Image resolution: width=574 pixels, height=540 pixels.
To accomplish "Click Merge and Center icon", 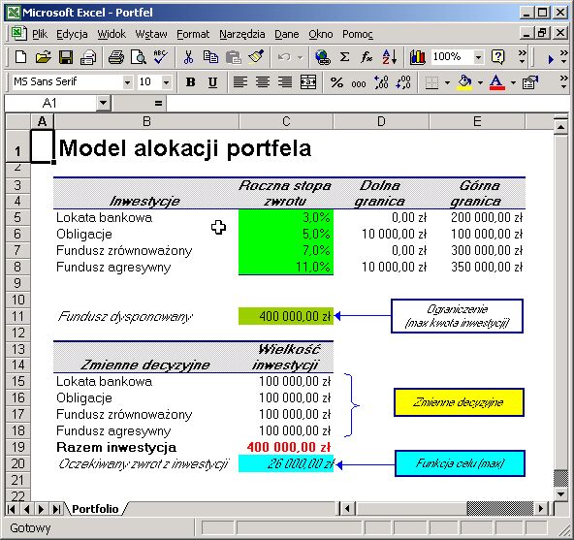I will pyautogui.click(x=308, y=82).
